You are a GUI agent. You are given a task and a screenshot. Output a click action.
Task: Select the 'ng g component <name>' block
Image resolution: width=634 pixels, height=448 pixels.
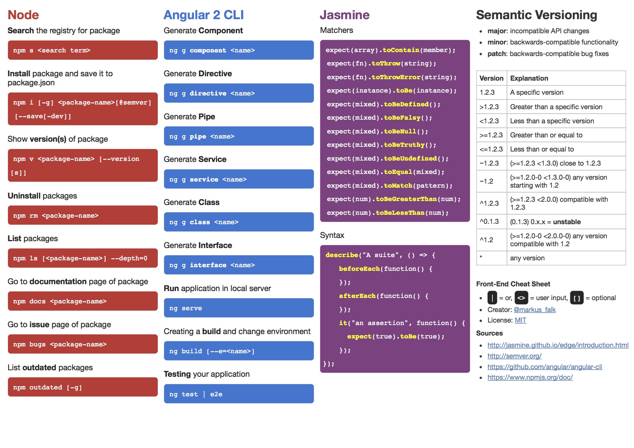point(239,50)
